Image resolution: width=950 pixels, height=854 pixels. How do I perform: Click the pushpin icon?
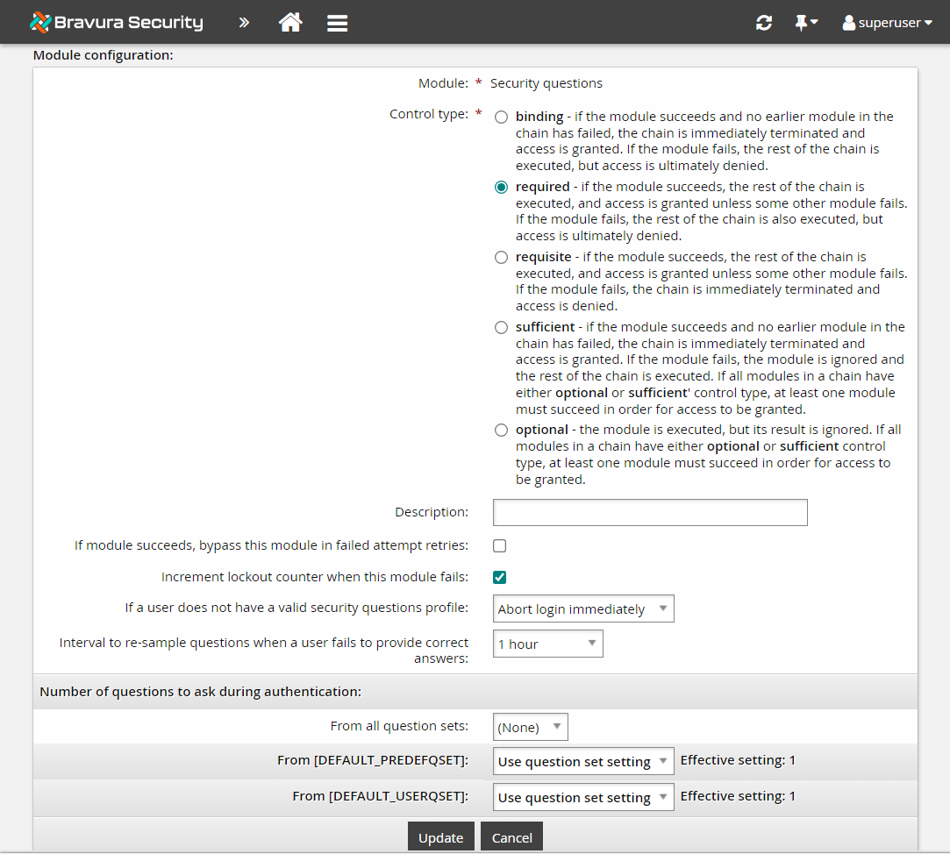point(801,22)
